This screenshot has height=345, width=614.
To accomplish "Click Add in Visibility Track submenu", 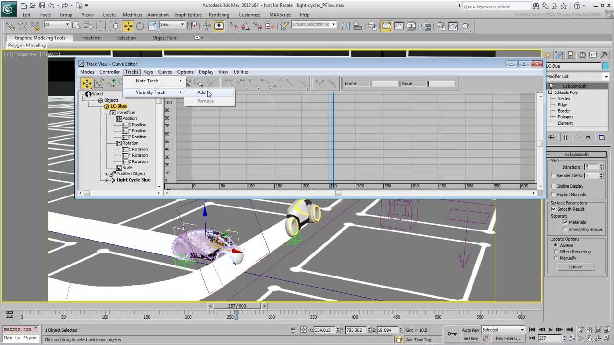I will coord(210,92).
